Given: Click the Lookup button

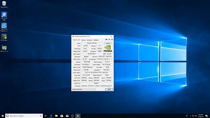Looking at the screenshot, I should tap(108, 43).
